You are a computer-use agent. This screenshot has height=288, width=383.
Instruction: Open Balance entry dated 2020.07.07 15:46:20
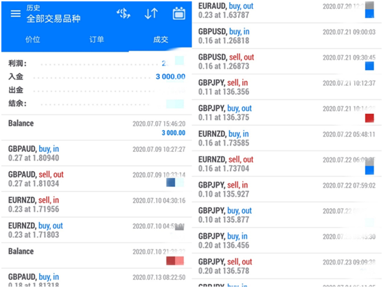[x=97, y=128]
